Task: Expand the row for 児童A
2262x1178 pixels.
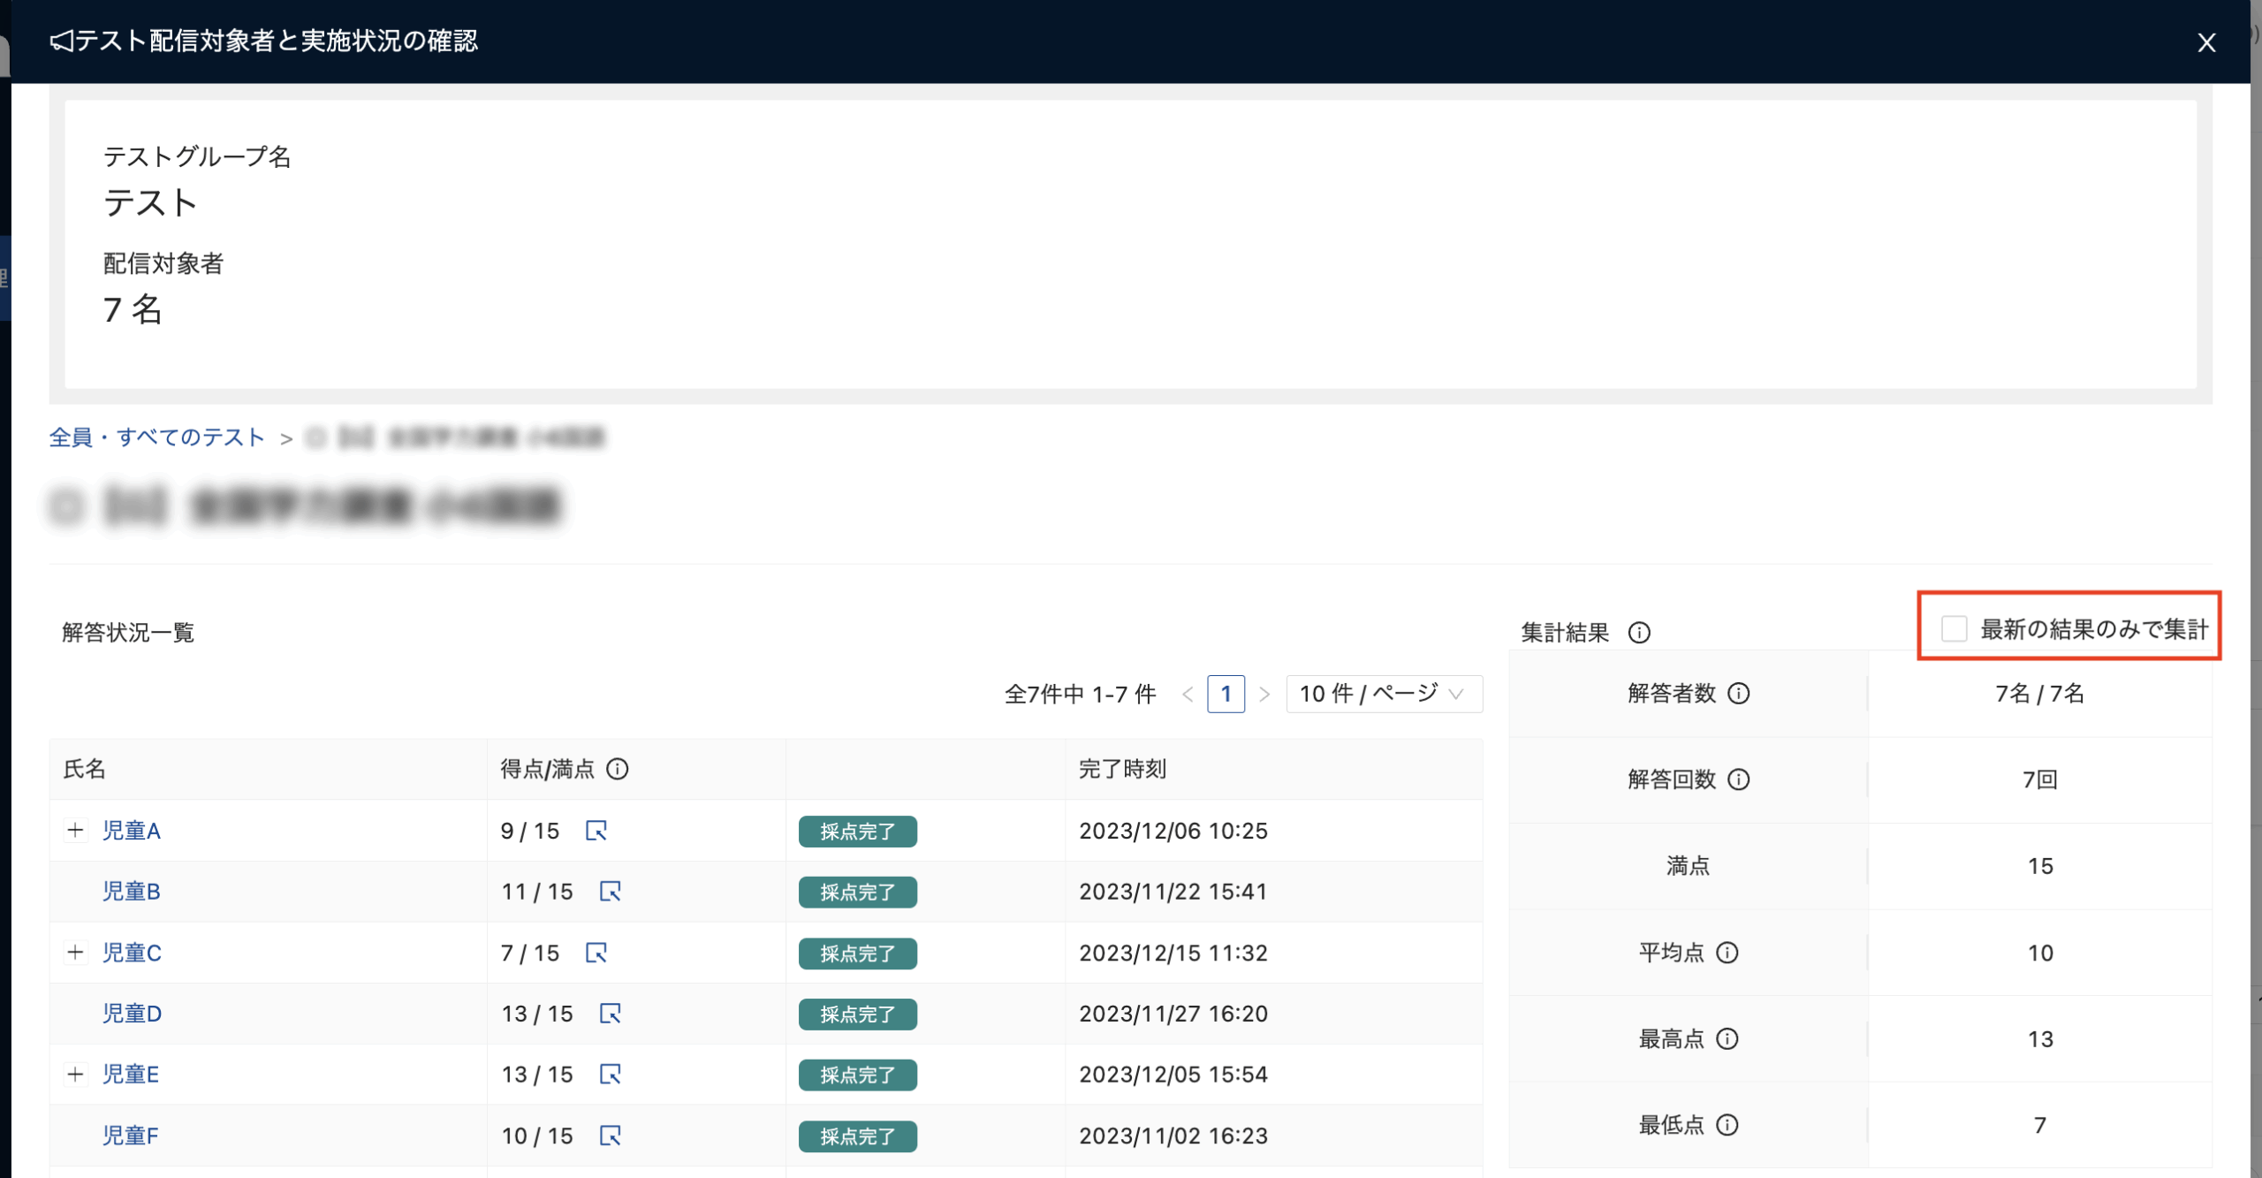Action: [x=76, y=831]
